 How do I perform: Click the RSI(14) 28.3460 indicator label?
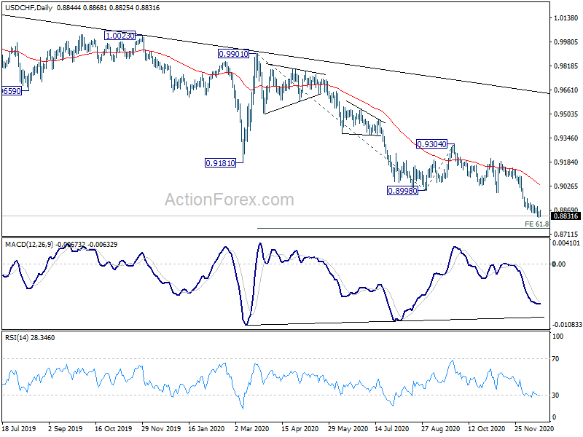tap(30, 337)
